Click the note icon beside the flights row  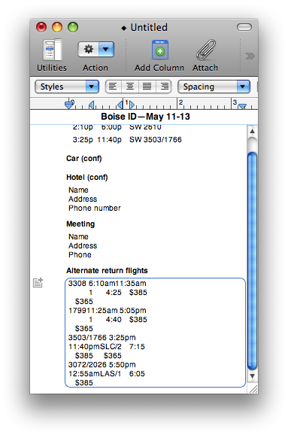tap(38, 283)
